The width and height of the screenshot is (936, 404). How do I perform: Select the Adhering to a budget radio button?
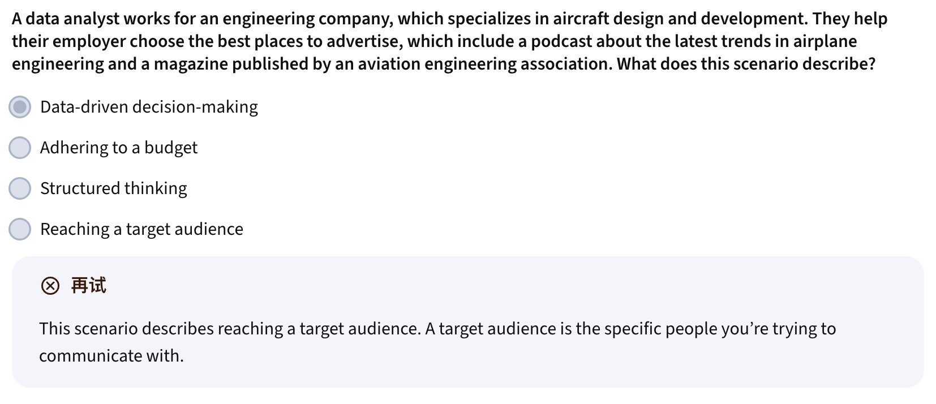tap(20, 148)
